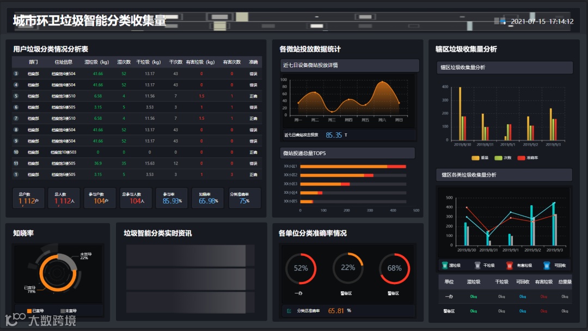
Task: Click the 城市环卫垃圾智能分类收集量 title
Action: pos(89,21)
